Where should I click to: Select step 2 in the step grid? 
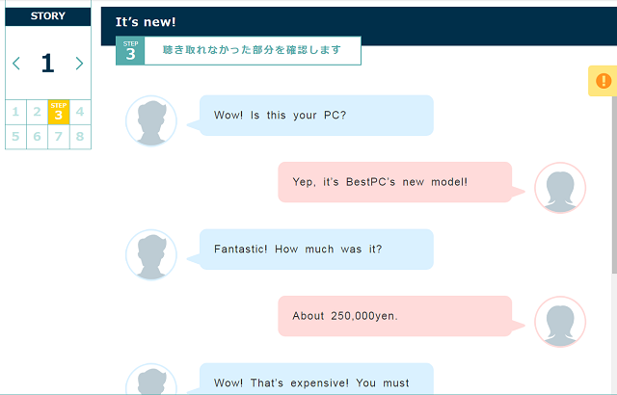(37, 112)
